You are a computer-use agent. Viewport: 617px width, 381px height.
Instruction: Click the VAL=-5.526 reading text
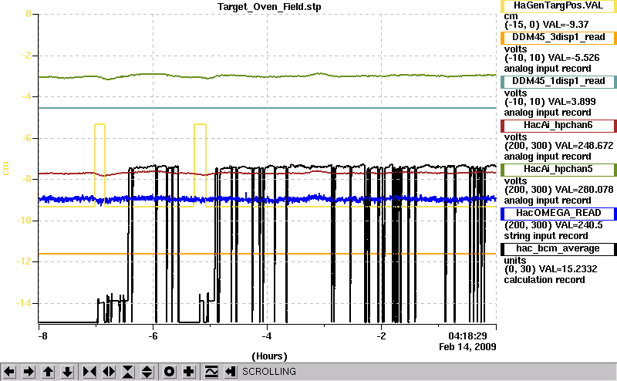tap(574, 58)
